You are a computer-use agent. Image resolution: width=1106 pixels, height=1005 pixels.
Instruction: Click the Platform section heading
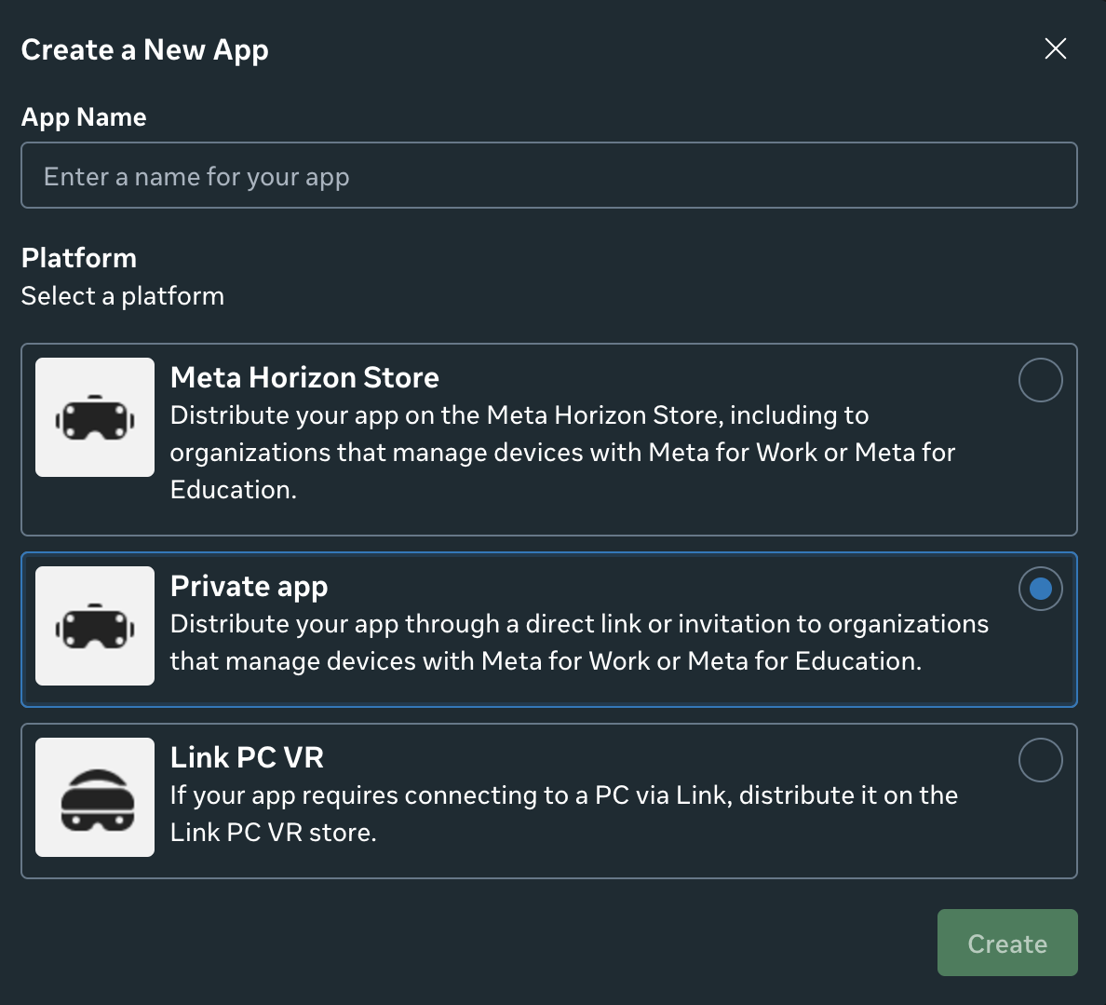79,258
